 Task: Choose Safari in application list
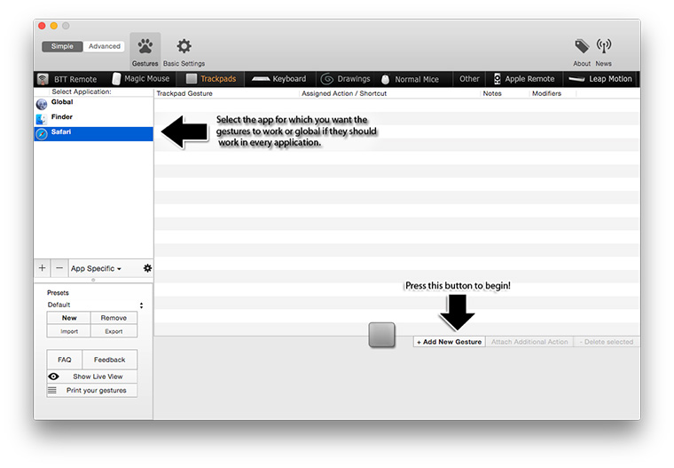point(93,133)
